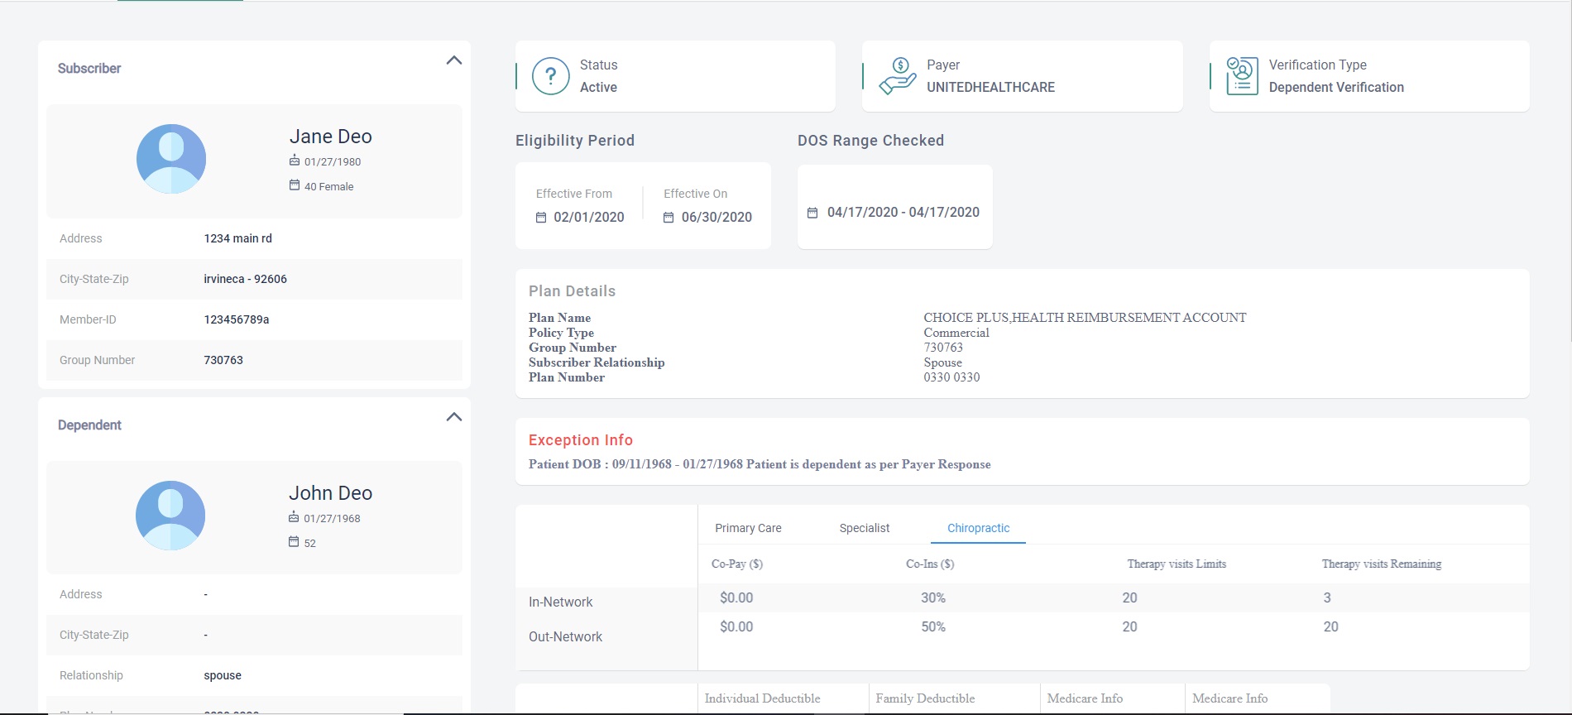Click calendar icon beside 06/30/2020 date
The height and width of the screenshot is (715, 1572).
click(x=669, y=218)
